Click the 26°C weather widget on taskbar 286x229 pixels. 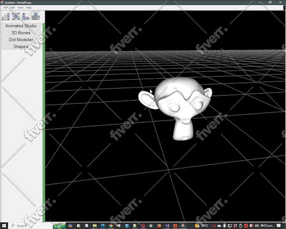(x=202, y=226)
